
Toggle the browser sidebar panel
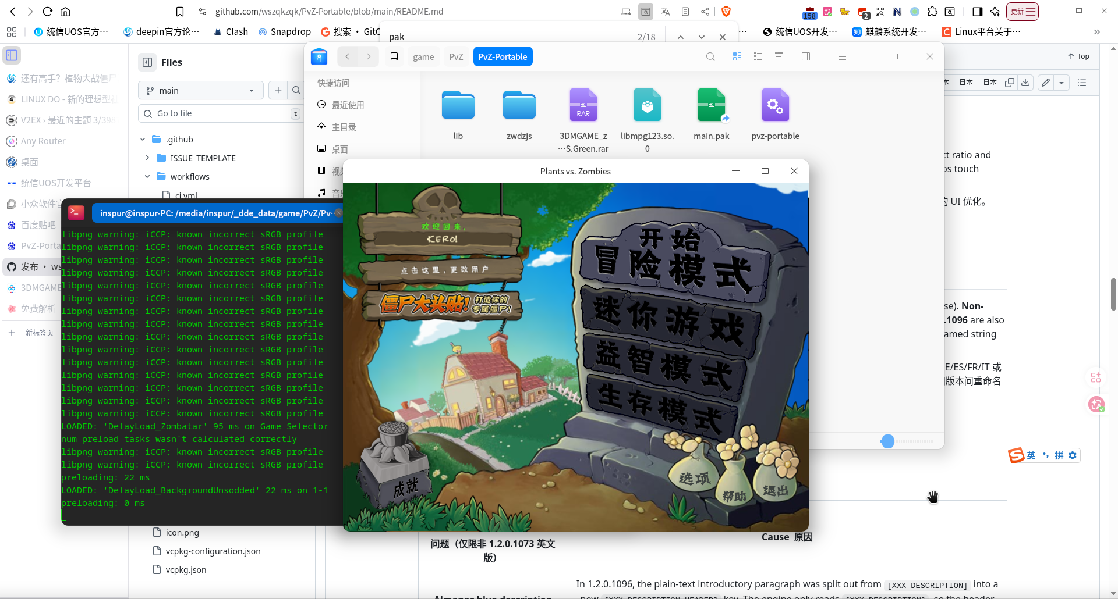(11, 55)
